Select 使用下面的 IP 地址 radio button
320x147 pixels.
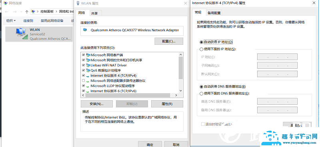[202, 49]
